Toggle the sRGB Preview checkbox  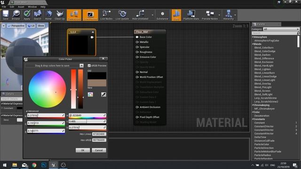(89, 66)
